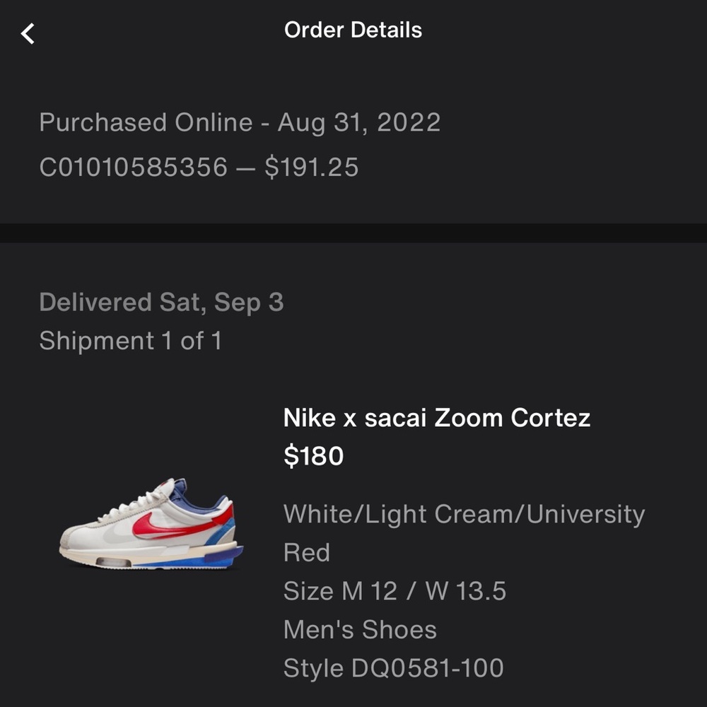Click the Men's Shoes category label
This screenshot has width=707, height=707.
tap(359, 629)
